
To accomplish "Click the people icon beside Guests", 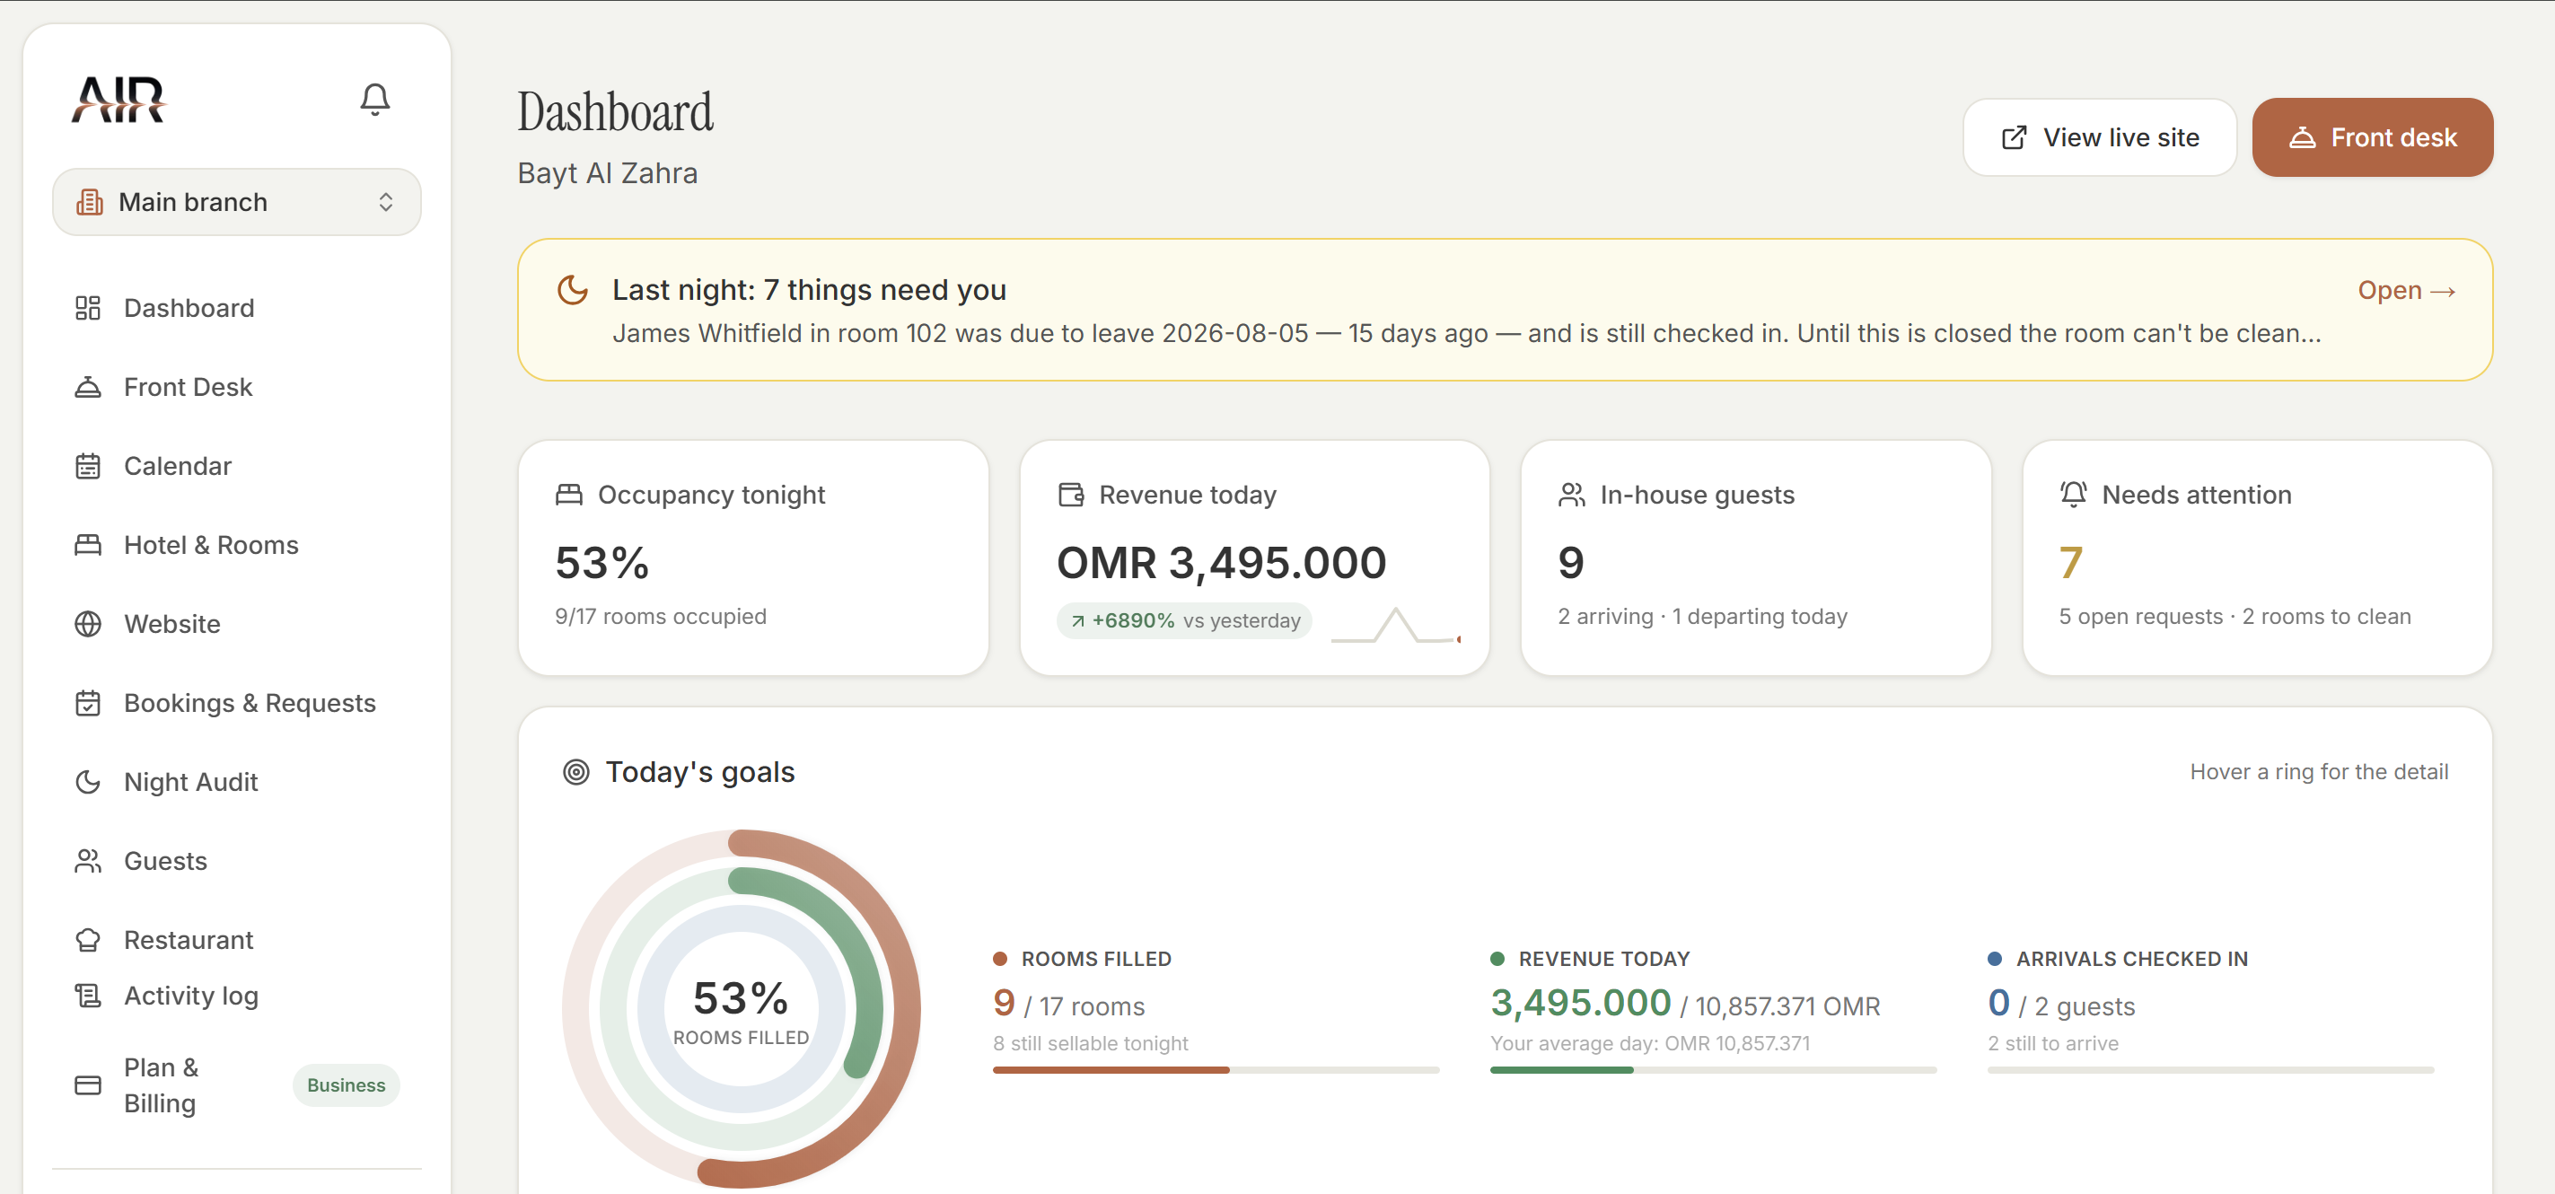I will coord(88,862).
